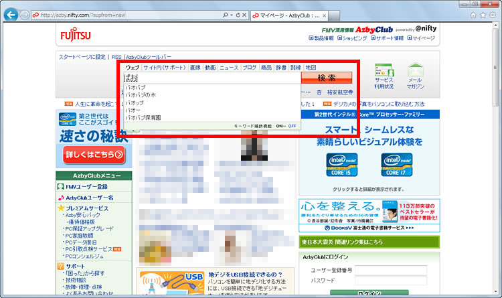Screen dimensions: 502x298
Task: Open the AzbyClubツールバー link
Action: click(149, 57)
